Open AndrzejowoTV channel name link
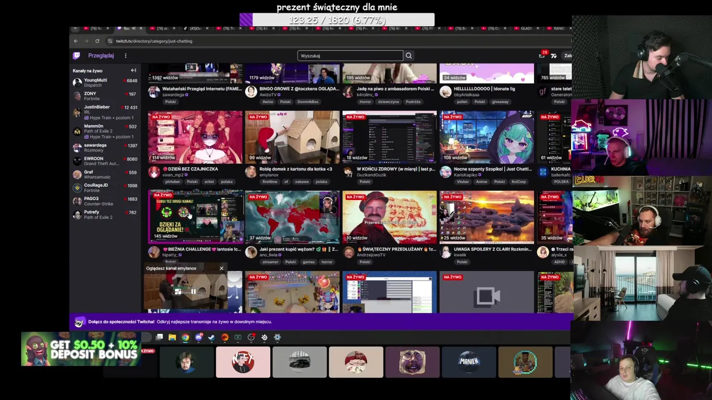The width and height of the screenshot is (712, 400). coord(371,255)
